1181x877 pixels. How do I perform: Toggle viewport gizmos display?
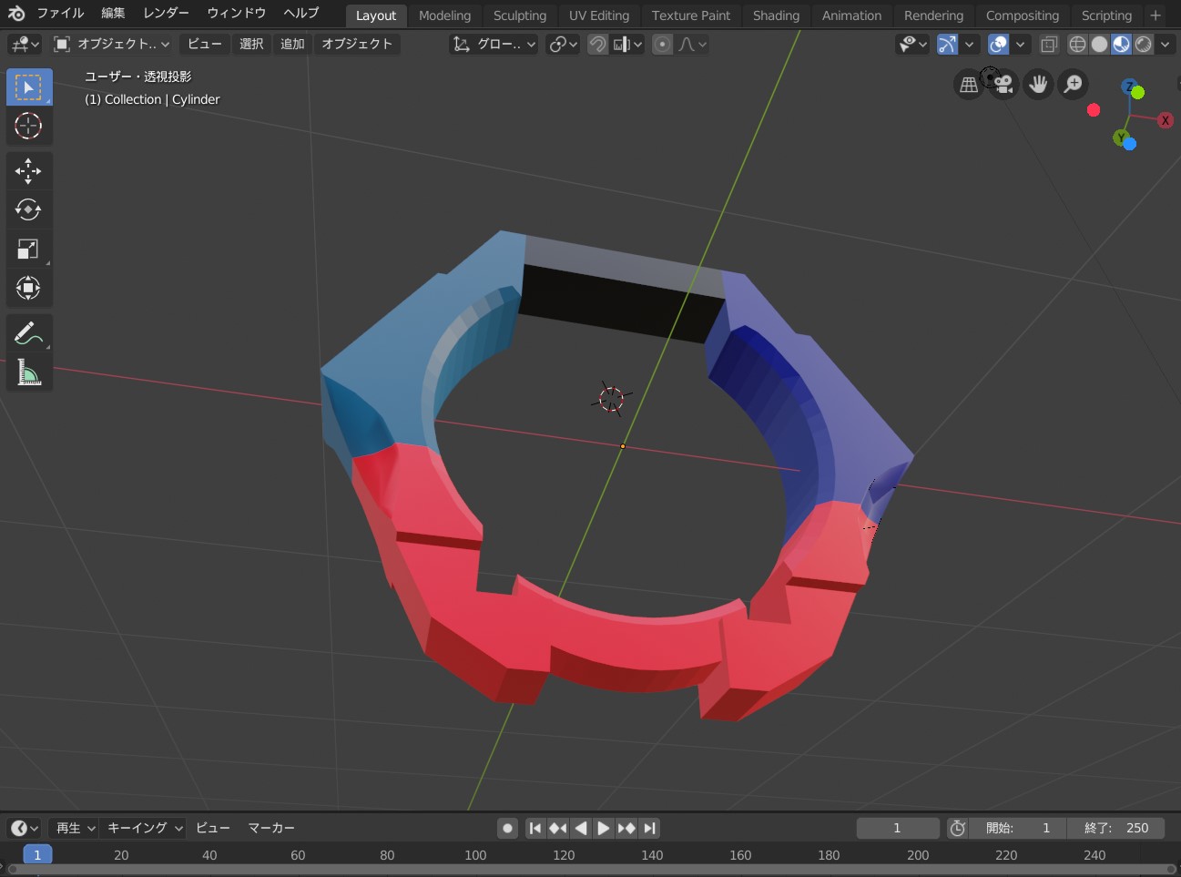948,45
